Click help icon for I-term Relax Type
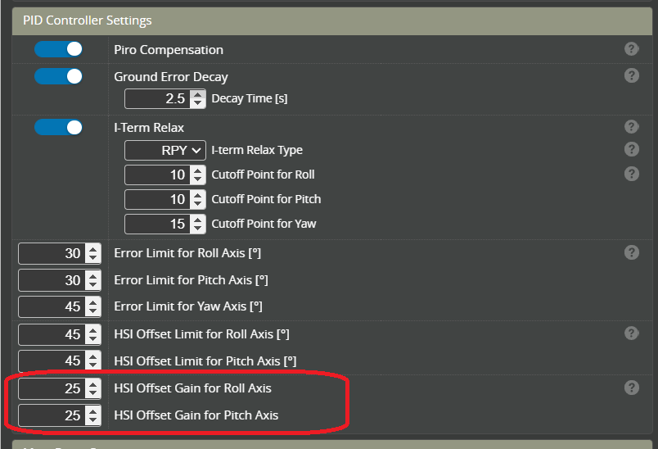658x449 pixels. click(631, 149)
